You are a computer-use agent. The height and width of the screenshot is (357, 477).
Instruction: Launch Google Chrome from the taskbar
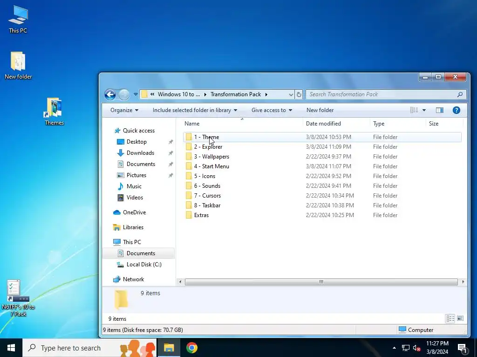click(191, 348)
